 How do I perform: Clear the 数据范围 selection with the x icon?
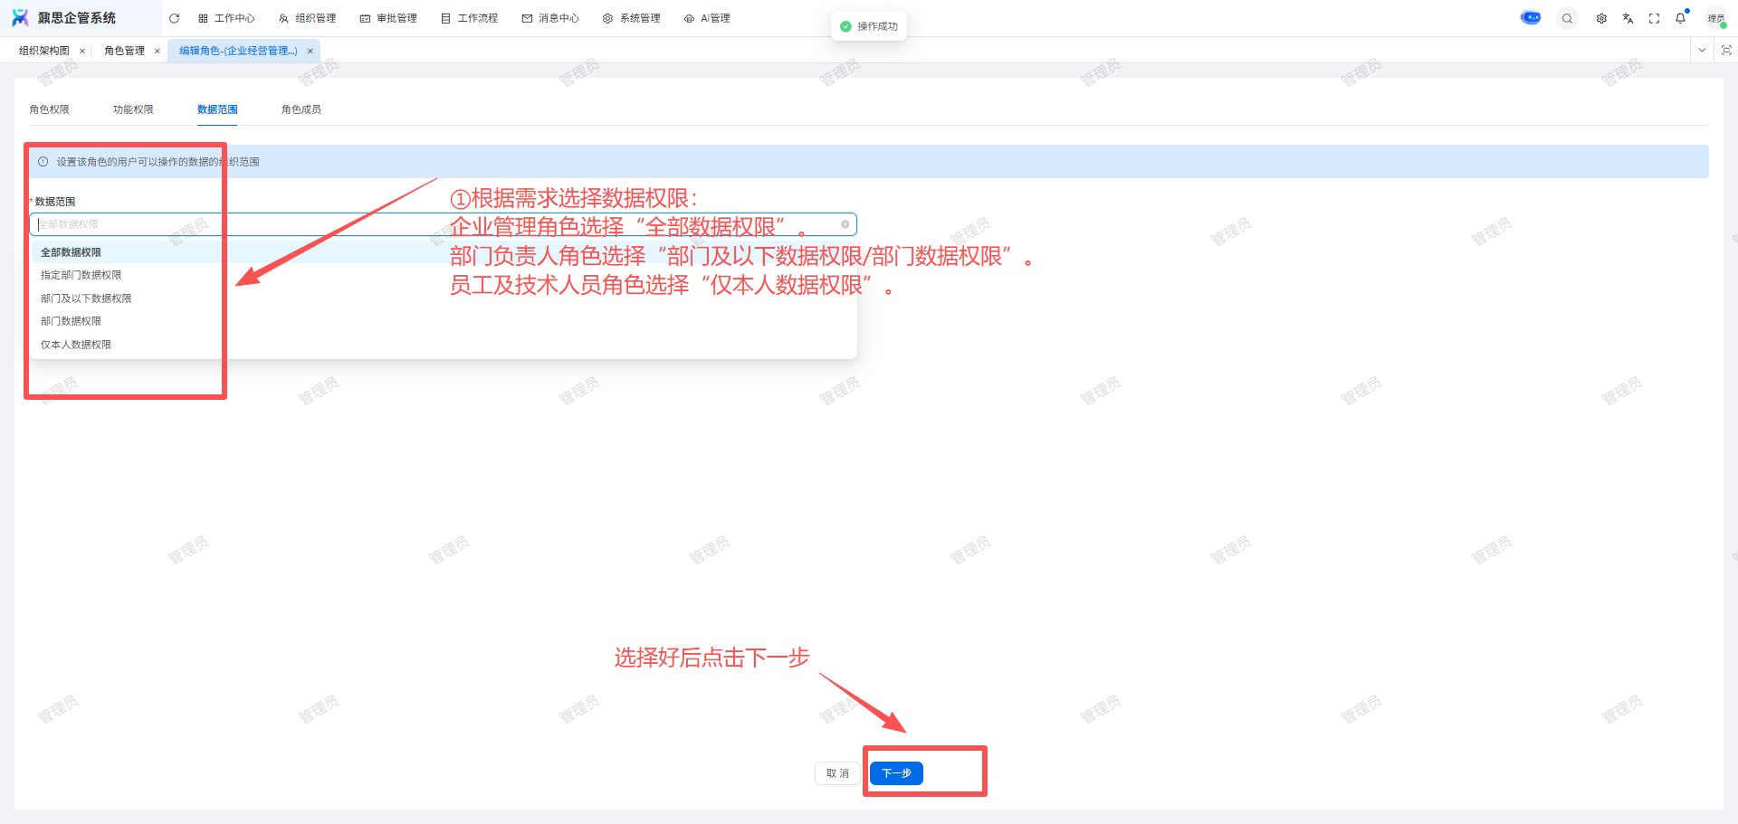[x=845, y=224]
